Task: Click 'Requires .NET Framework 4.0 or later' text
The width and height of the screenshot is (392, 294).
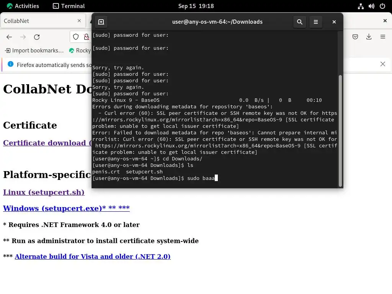Action: 74,225
